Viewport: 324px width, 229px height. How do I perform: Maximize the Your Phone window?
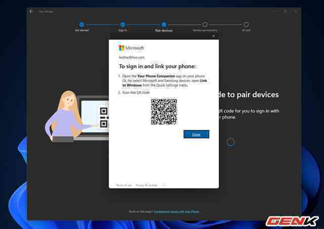pos(285,11)
